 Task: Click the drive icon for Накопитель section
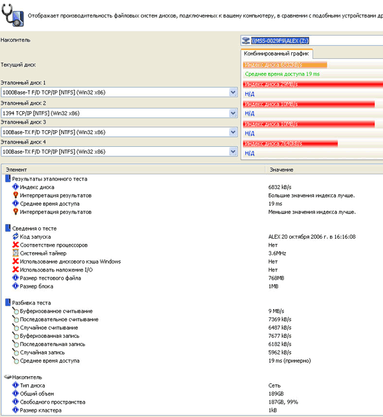tap(8, 377)
